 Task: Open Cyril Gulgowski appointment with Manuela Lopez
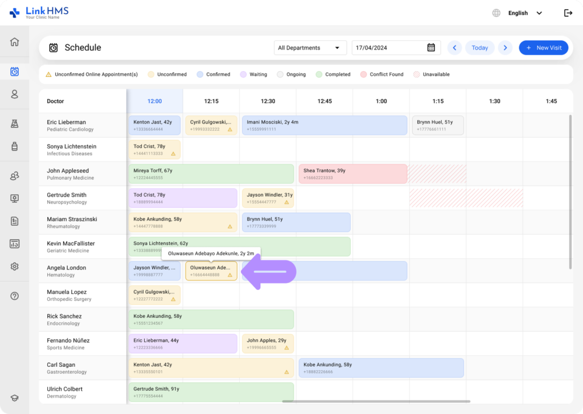tap(155, 295)
